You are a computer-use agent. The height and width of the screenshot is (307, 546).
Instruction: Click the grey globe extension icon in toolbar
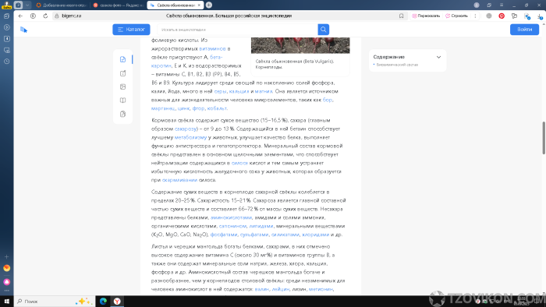(x=489, y=16)
